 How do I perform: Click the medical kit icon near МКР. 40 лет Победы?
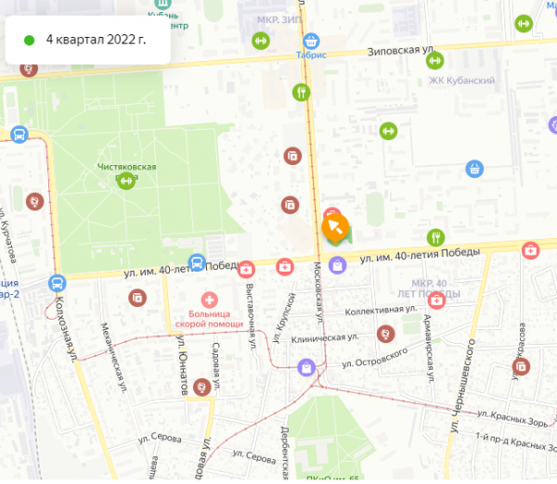436,301
